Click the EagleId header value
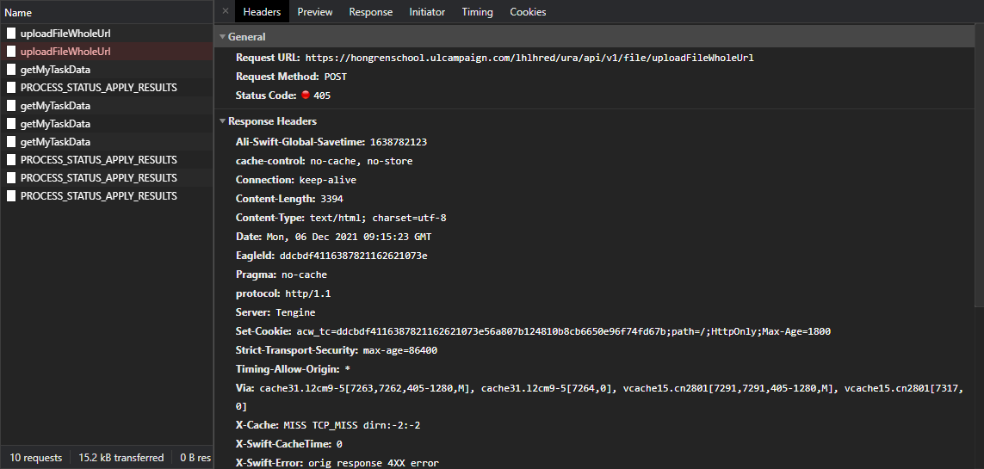This screenshot has height=469, width=984. [354, 256]
